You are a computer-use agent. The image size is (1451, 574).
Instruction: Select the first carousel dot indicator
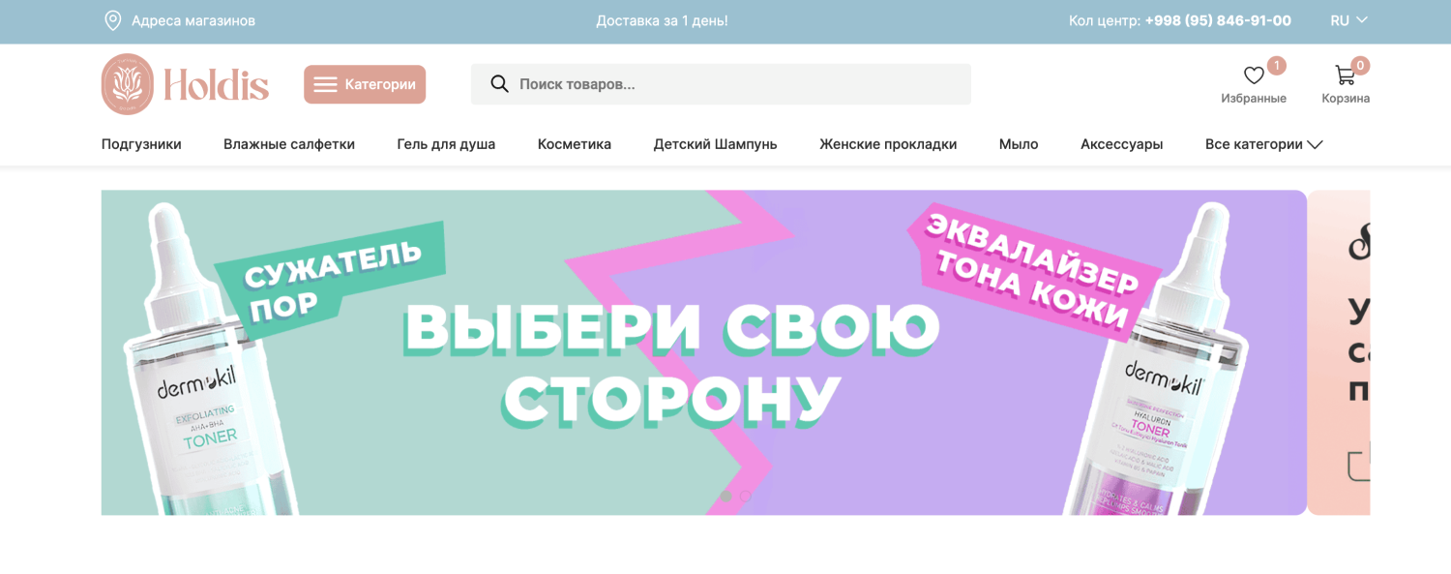pyautogui.click(x=725, y=496)
